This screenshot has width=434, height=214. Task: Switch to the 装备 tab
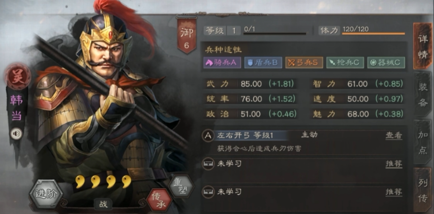423,95
